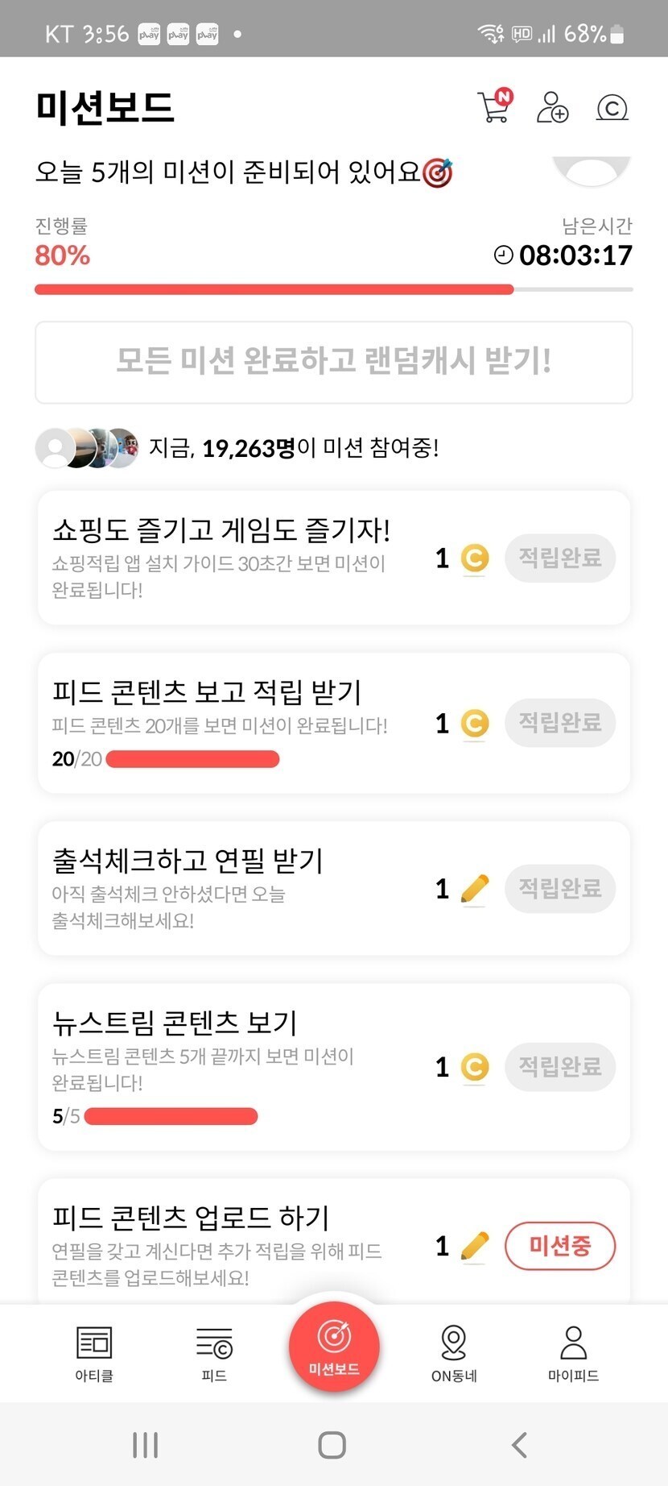
Task: Tap the red 미션보드 center button
Action: tap(334, 1347)
